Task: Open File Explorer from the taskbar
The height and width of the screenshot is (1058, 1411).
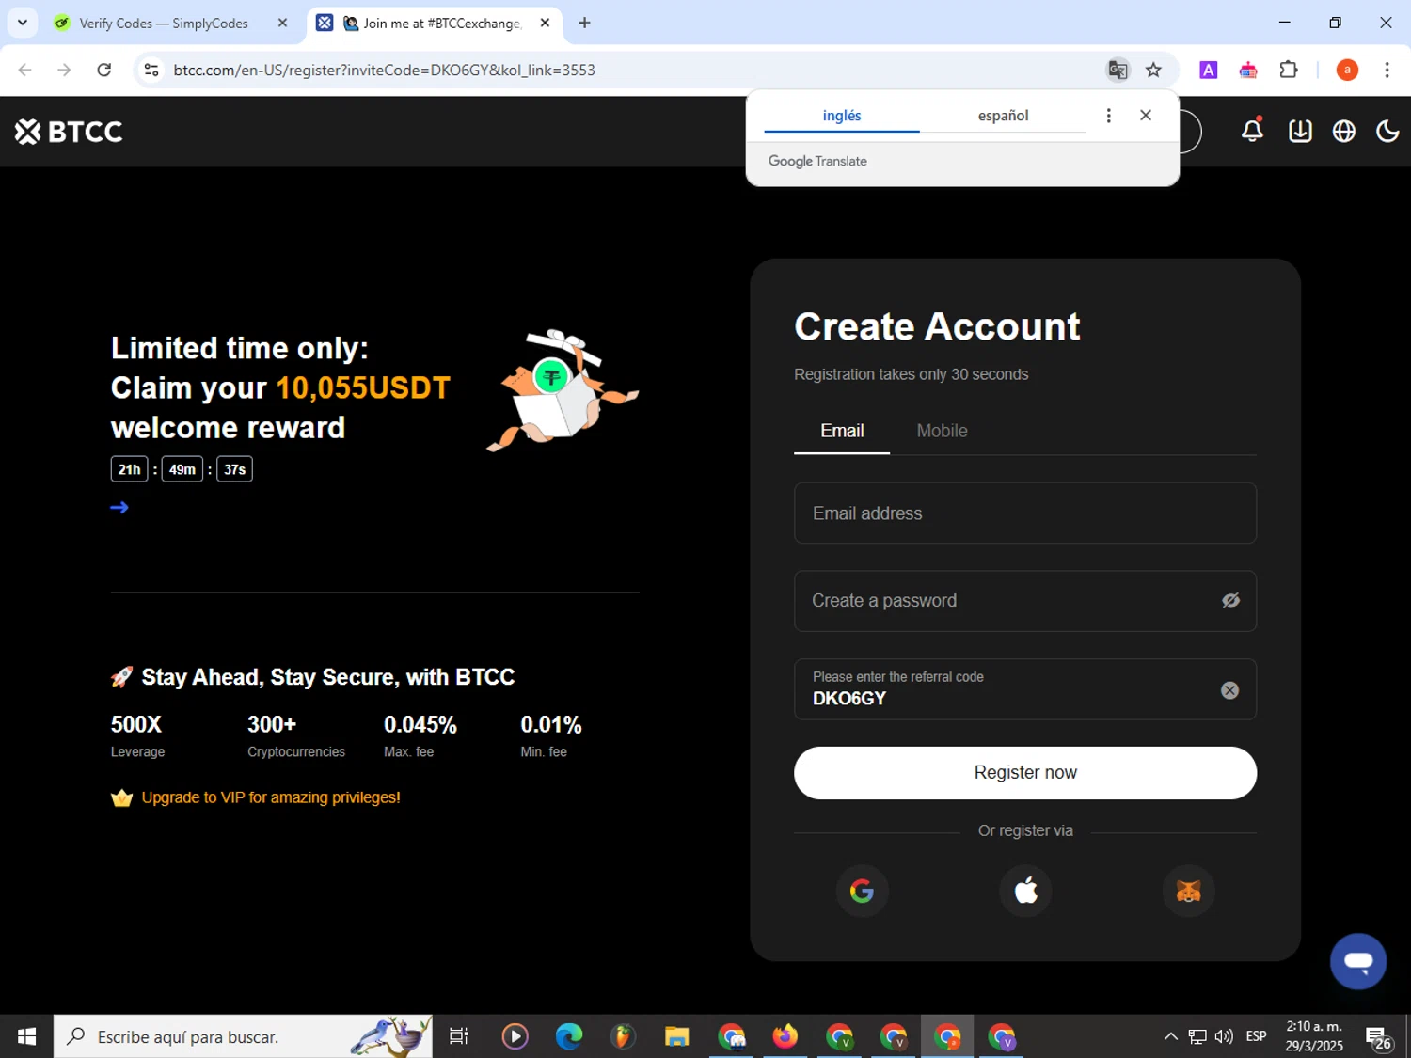Action: pyautogui.click(x=676, y=1036)
